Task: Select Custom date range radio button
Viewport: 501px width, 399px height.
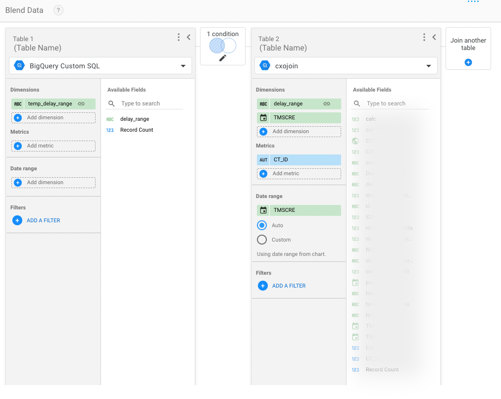Action: pyautogui.click(x=262, y=240)
